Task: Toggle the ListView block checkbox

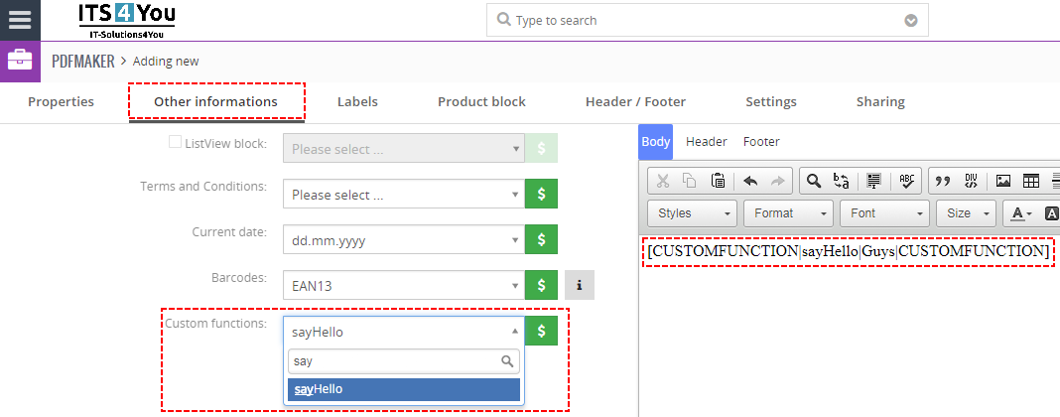Action: 175,143
